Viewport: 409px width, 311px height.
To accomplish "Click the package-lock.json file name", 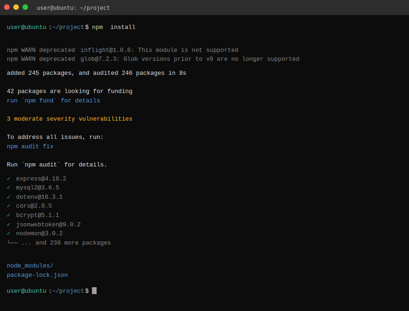I will click(38, 275).
